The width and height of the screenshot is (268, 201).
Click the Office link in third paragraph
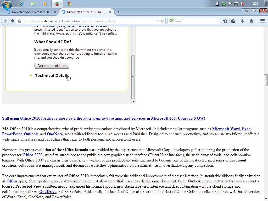point(12,181)
